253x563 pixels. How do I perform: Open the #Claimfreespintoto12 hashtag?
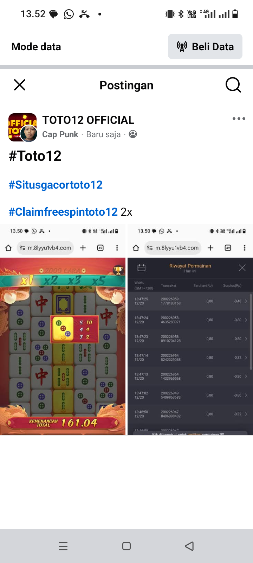tap(63, 212)
